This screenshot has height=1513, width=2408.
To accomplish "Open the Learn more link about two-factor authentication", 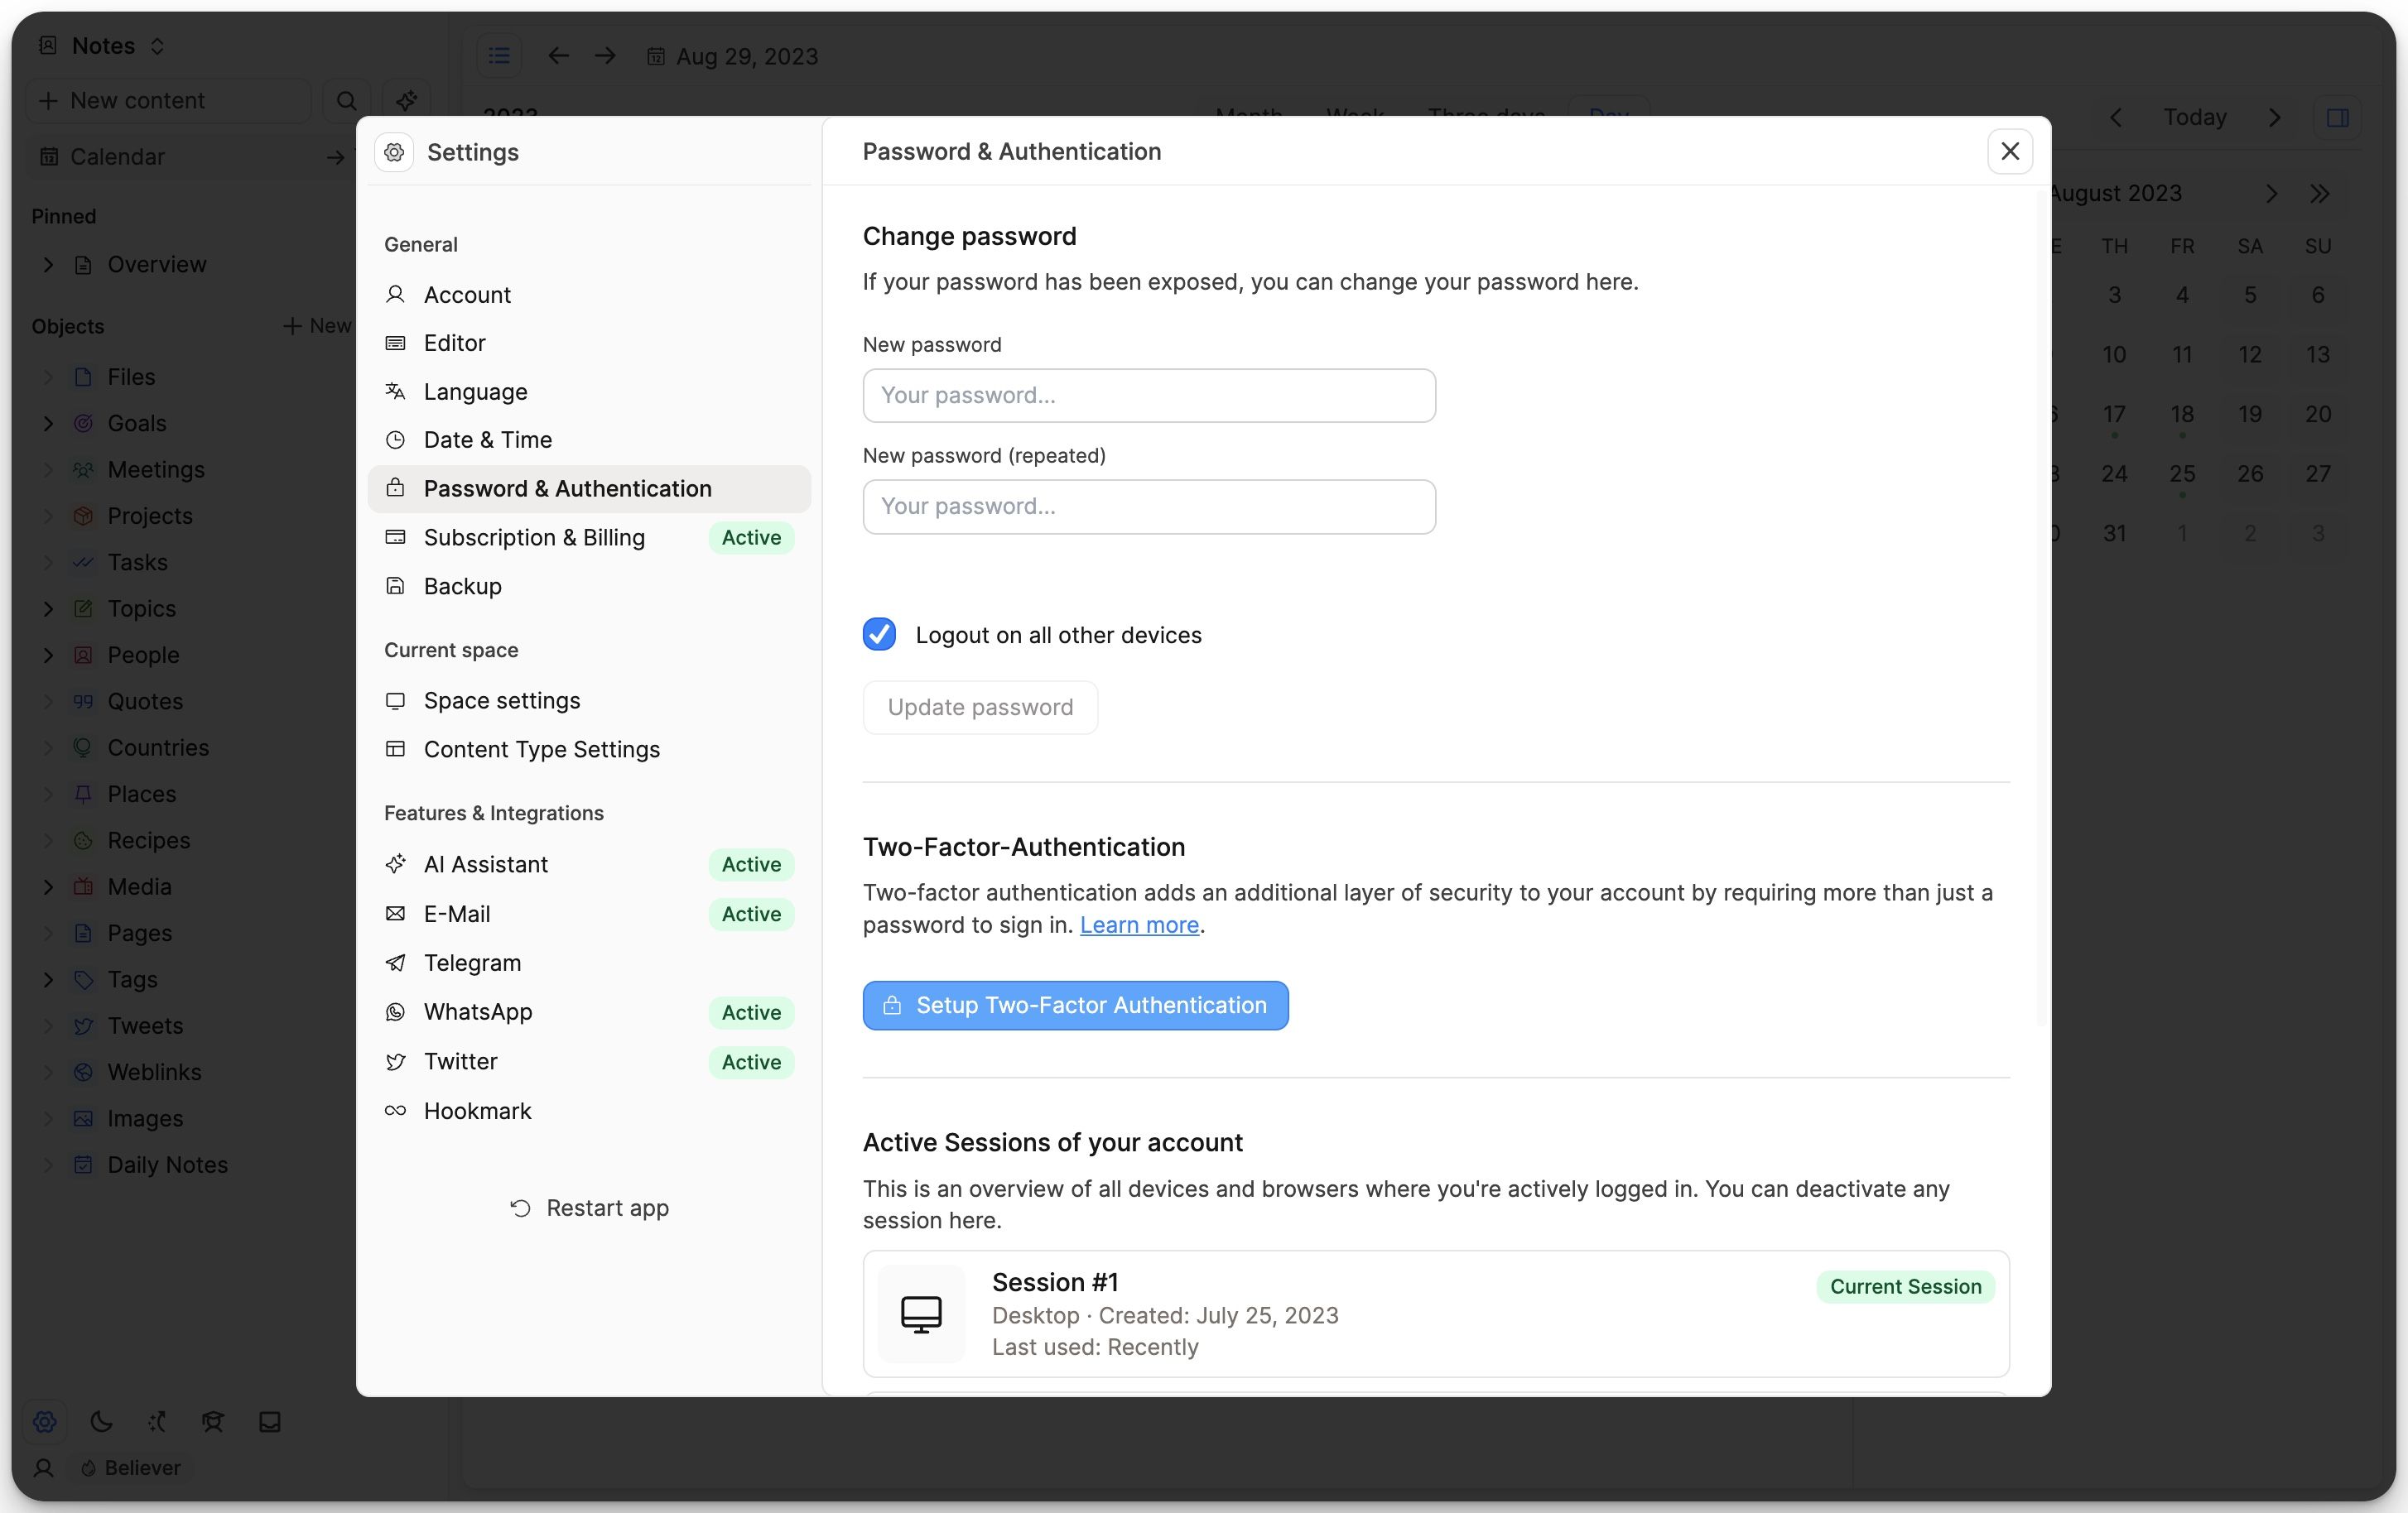I will point(1138,925).
